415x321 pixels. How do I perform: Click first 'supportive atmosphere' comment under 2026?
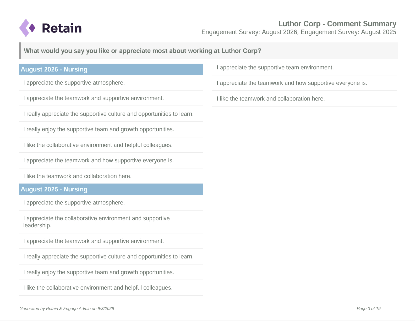pos(74,83)
